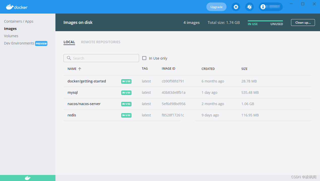
Task: Click the search magnifier icon
Action: tap(69, 58)
